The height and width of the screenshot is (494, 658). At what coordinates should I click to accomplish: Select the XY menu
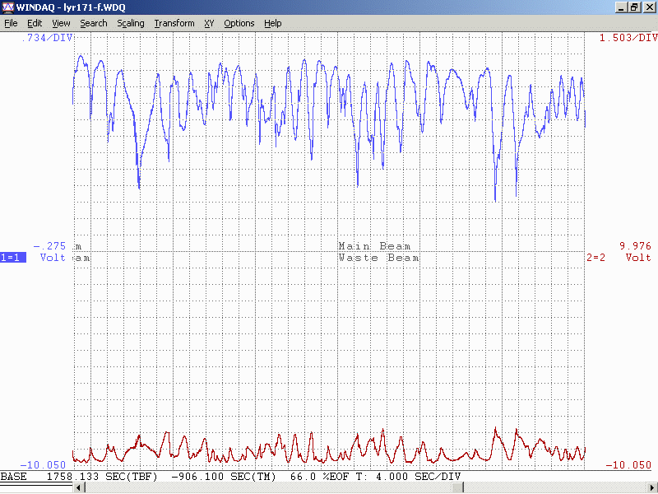[209, 23]
